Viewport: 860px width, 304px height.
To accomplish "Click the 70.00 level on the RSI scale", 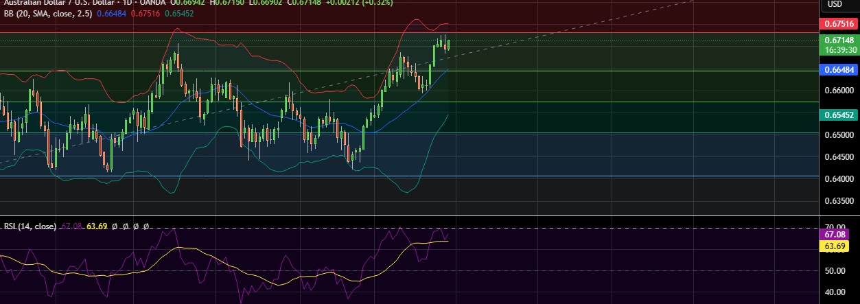I will (835, 225).
